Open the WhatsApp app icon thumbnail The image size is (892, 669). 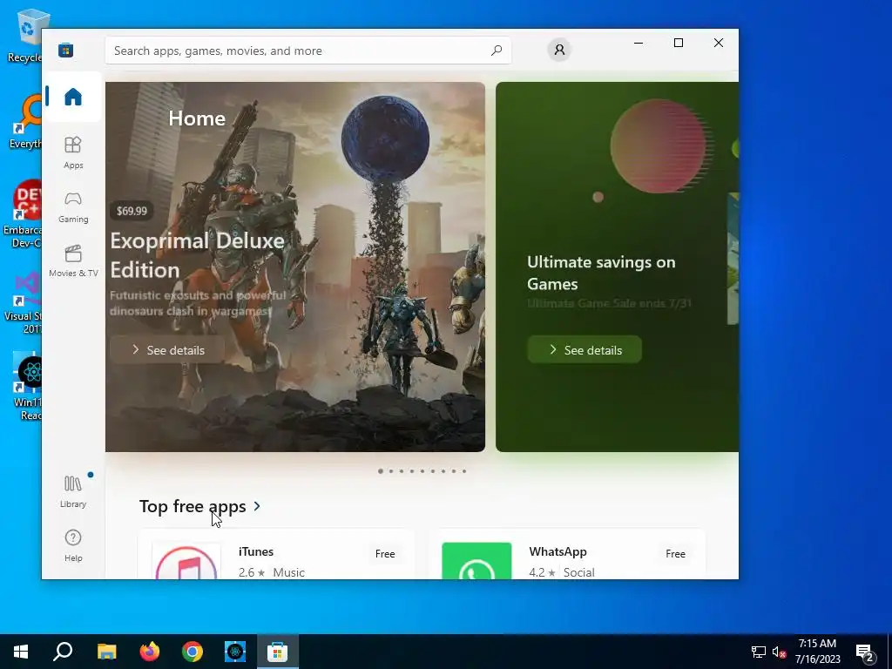tap(476, 561)
